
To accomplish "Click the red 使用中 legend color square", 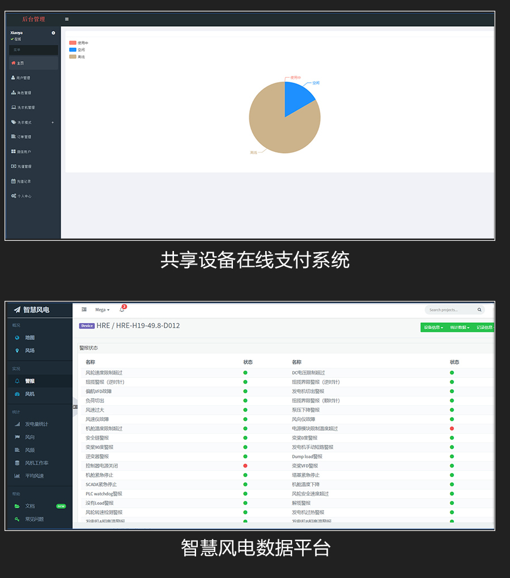I will (73, 42).
